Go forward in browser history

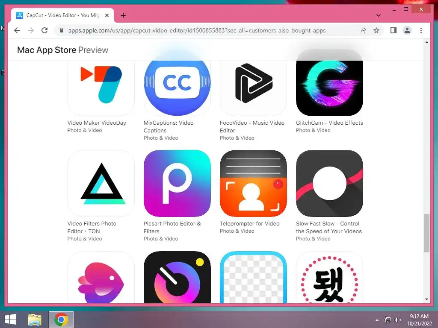point(31,30)
